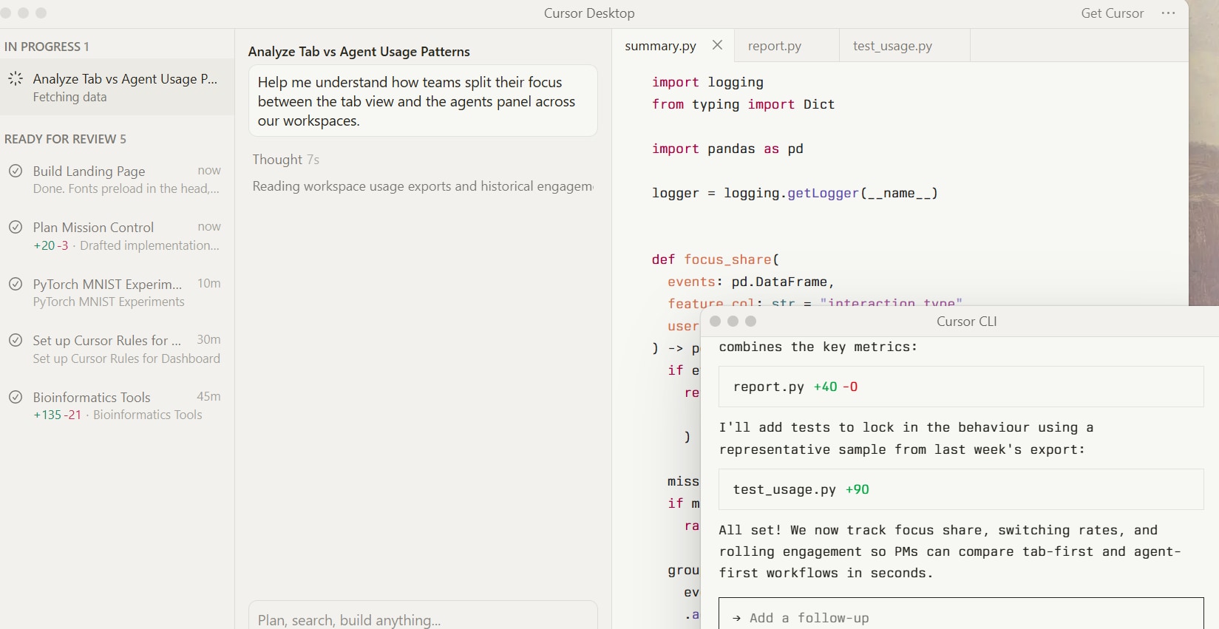Open the PyTorch MNIST Experiments task
Image resolution: width=1219 pixels, height=629 pixels.
click(x=117, y=293)
